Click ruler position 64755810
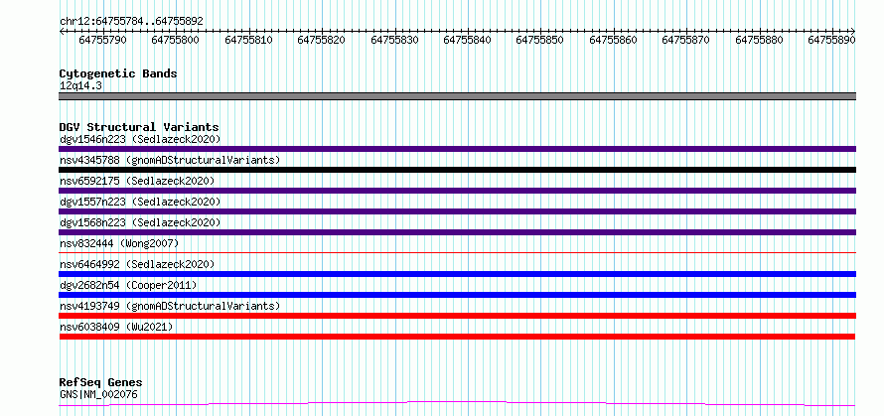 pos(248,40)
